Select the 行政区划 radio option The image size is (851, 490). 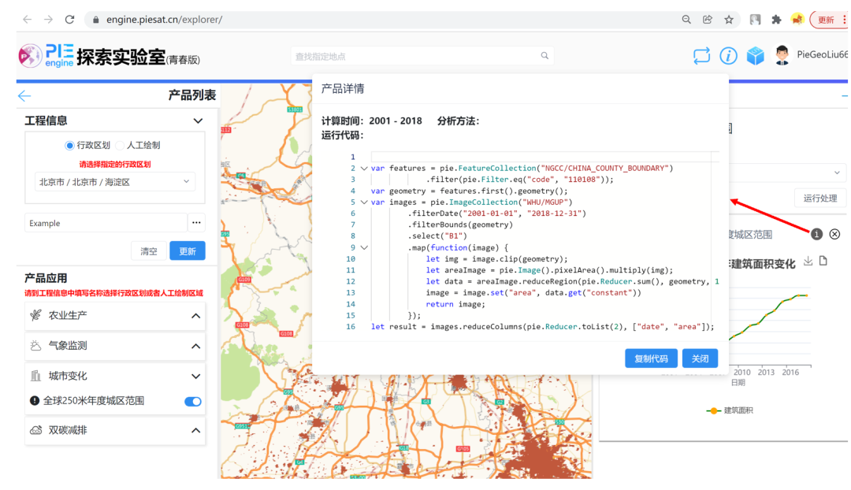point(69,146)
